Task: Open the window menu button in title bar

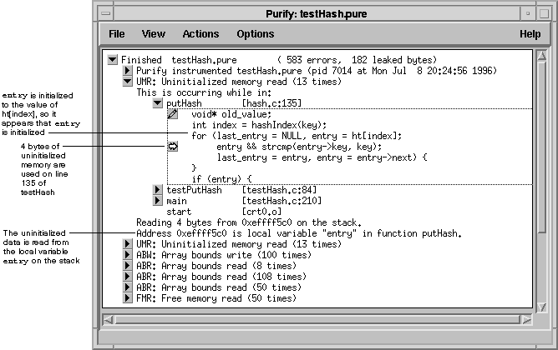Action: [x=103, y=13]
